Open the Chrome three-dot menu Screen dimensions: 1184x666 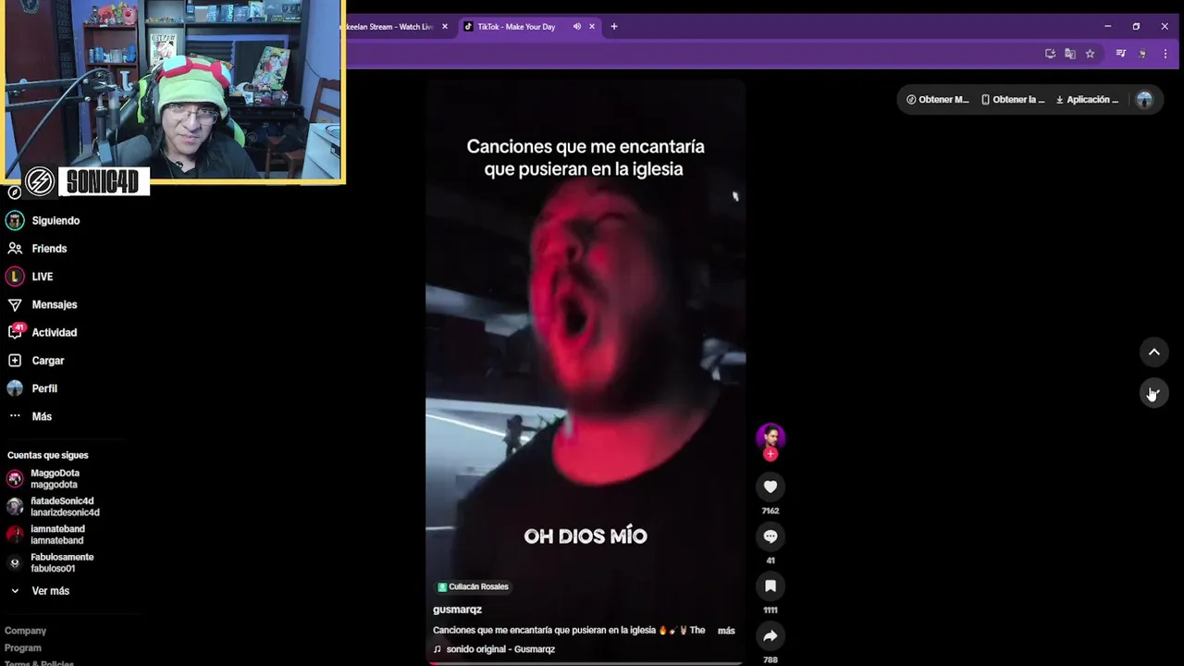point(1165,54)
